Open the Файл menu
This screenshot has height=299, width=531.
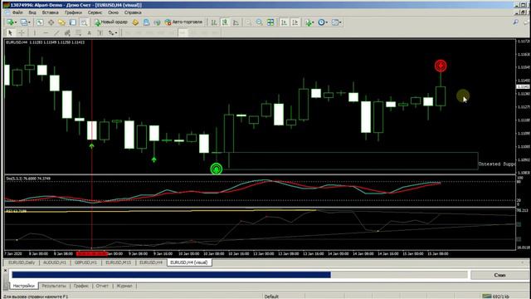pyautogui.click(x=17, y=12)
